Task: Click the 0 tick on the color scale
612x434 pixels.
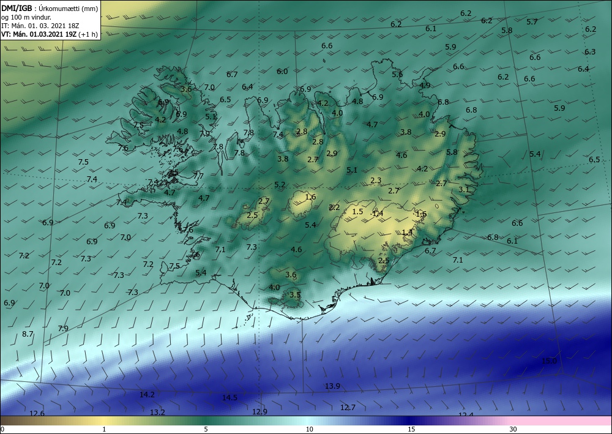Action: pos(2,429)
